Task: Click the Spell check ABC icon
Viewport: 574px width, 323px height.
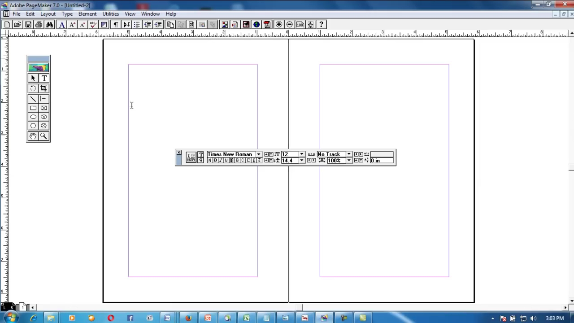Action: point(93,25)
